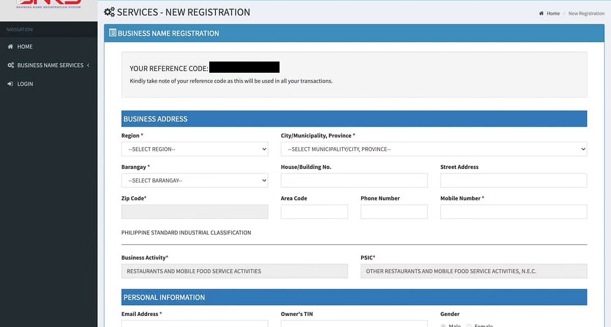Open the Barangay dropdown
Screen dimensions: 611x327
click(x=195, y=180)
